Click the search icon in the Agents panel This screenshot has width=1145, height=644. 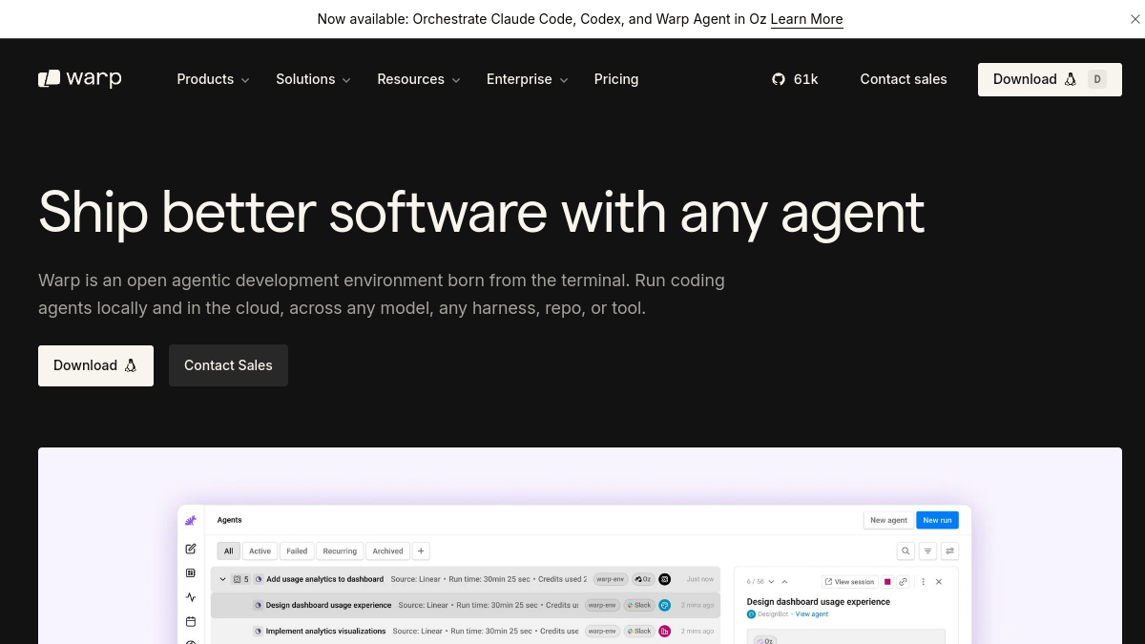(906, 551)
